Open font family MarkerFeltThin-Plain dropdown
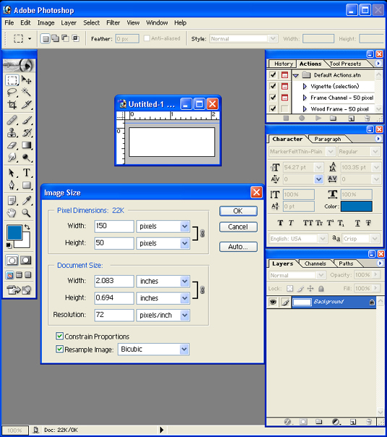Screen dimensions: 387x437 331,152
